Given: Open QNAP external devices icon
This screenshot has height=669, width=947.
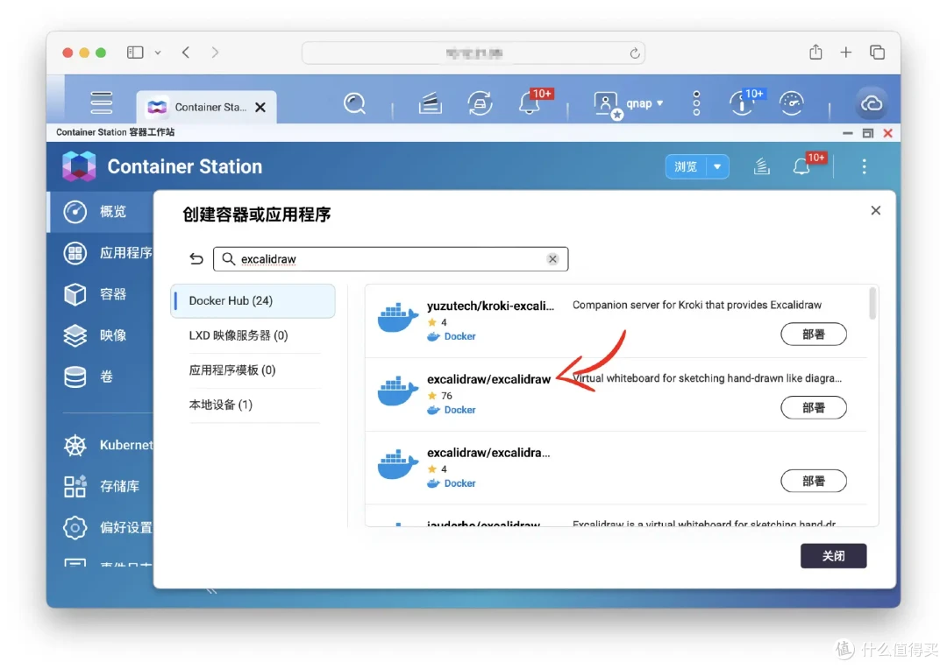Looking at the screenshot, I should [x=480, y=103].
